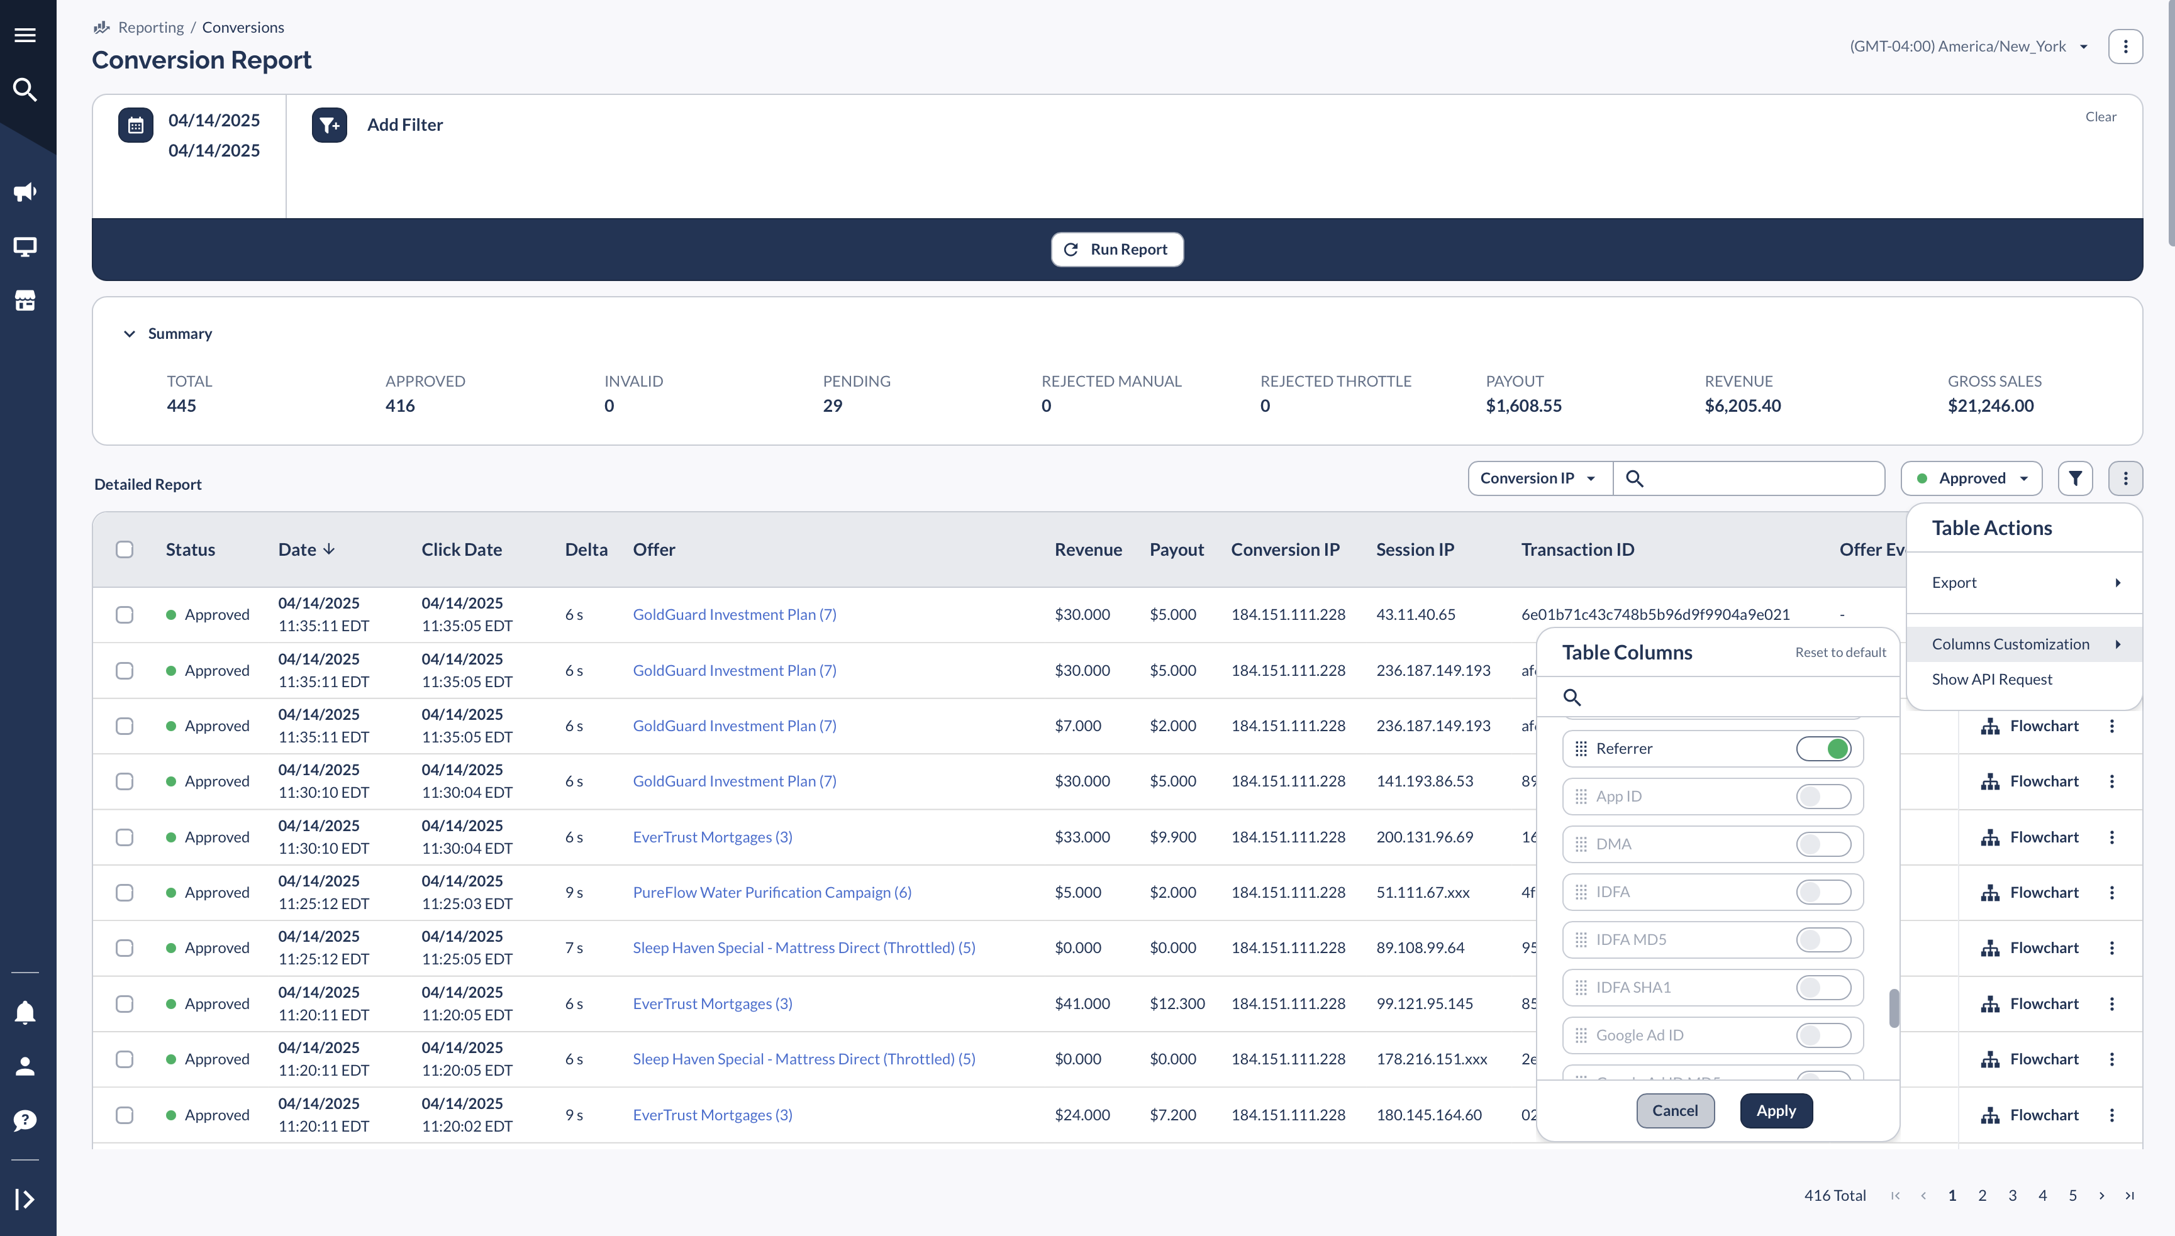Image resolution: width=2175 pixels, height=1236 pixels.
Task: Enable the Google Ad ID column switch
Action: [x=1823, y=1035]
